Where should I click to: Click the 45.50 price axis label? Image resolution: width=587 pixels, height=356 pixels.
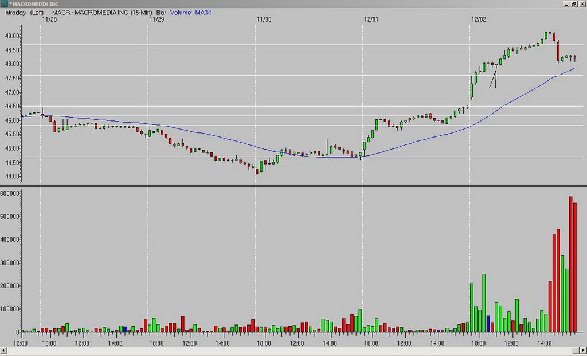[13, 134]
